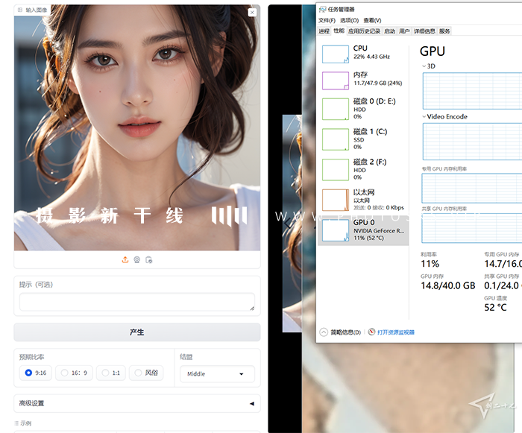Collapse Task Manager via the 简略信息(D) button
Viewport: 522px width, 433px height.
[340, 332]
